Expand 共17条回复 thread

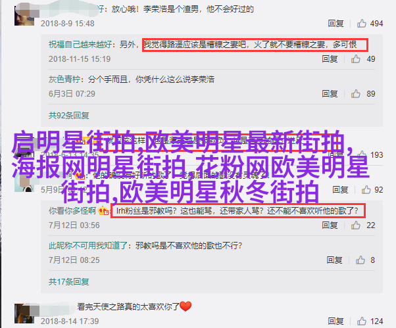tap(68, 281)
